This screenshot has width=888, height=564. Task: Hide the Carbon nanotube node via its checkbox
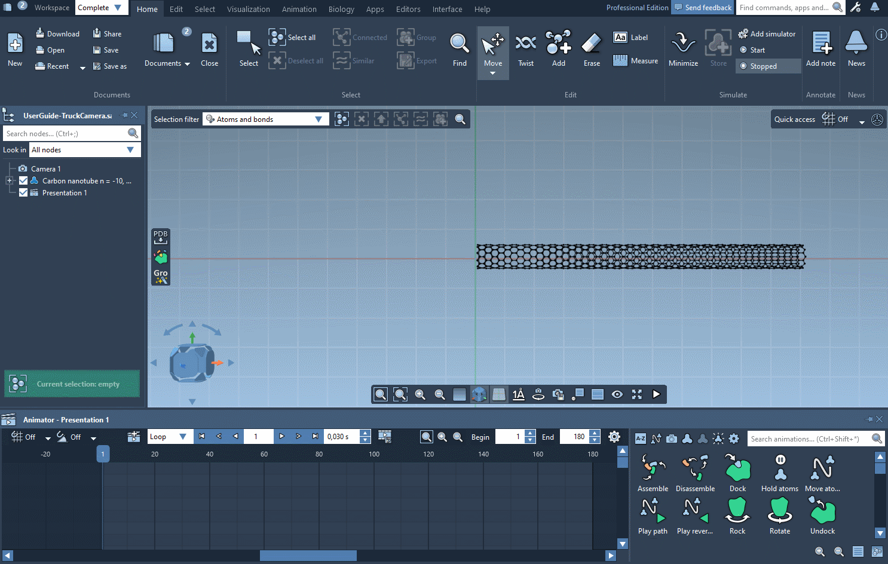[x=23, y=180]
